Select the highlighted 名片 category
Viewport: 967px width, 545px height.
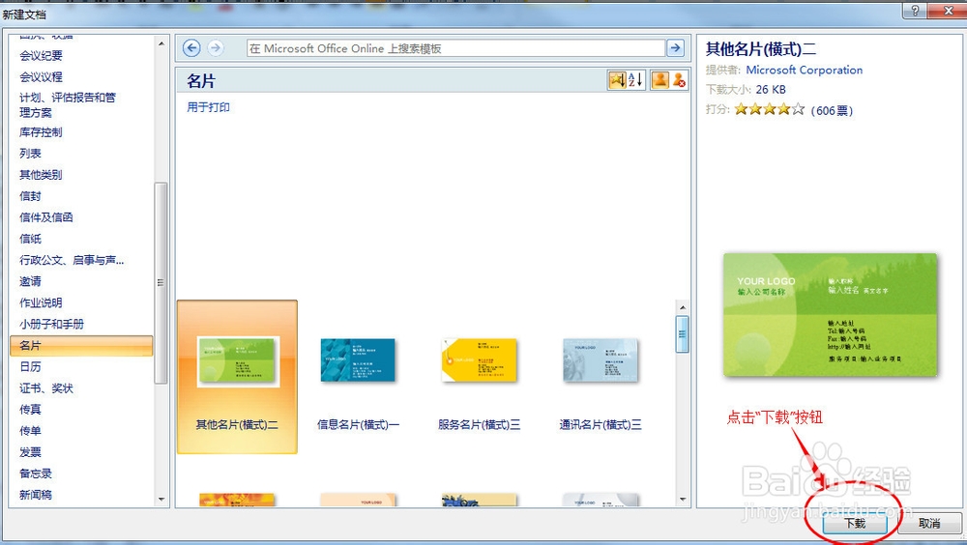(x=81, y=345)
